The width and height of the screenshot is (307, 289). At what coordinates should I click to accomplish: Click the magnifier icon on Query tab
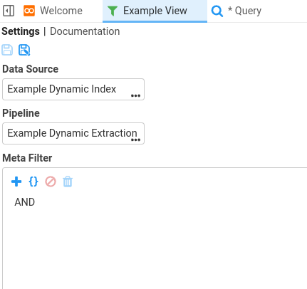tap(217, 11)
